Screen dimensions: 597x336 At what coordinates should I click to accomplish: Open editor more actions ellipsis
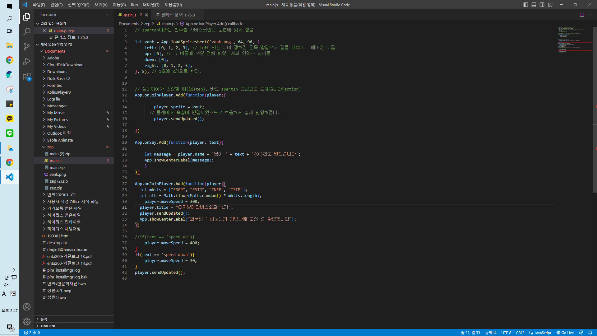pos(590,15)
